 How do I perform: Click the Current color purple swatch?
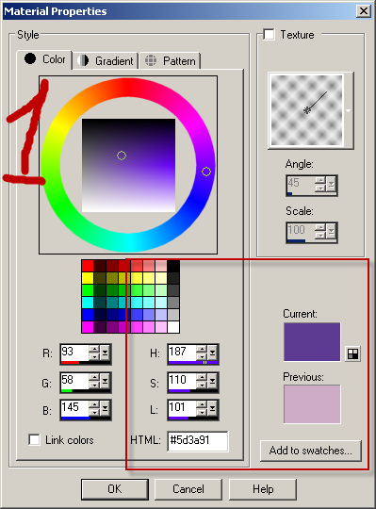pos(312,341)
